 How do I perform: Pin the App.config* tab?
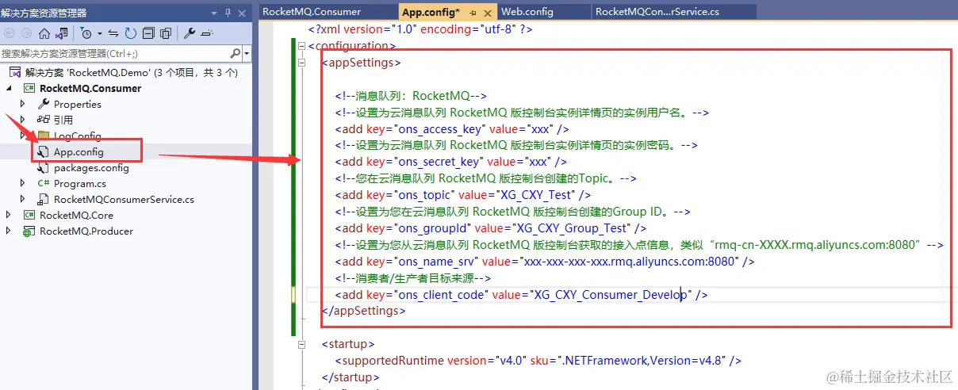[x=473, y=12]
